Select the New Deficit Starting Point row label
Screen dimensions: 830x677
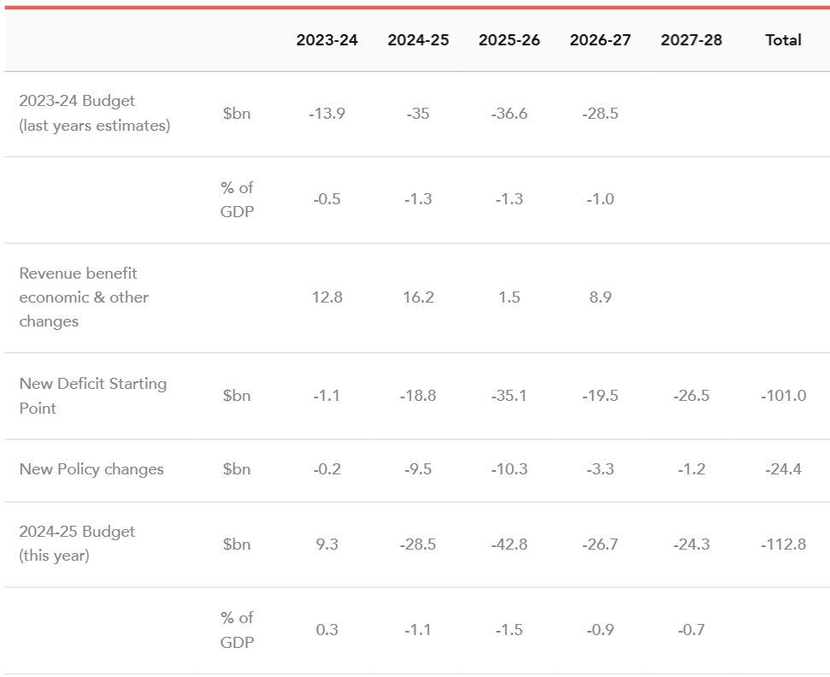pos(92,396)
